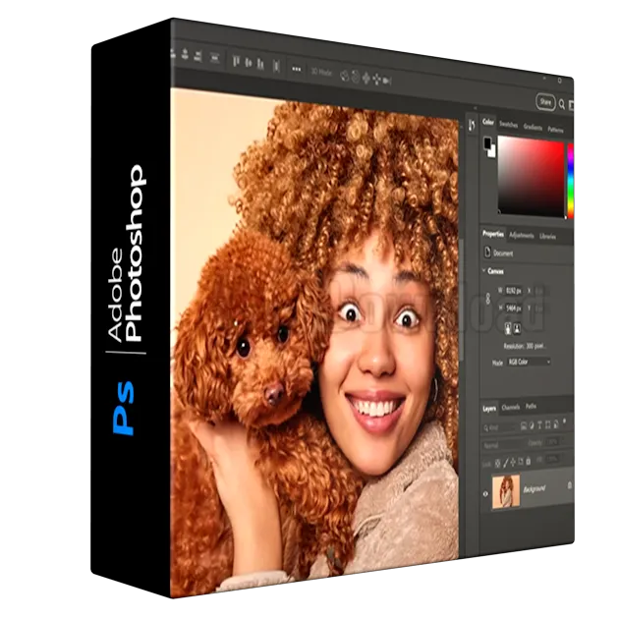
Task: Toggle the layer filtering on/off switch
Action: [x=565, y=421]
